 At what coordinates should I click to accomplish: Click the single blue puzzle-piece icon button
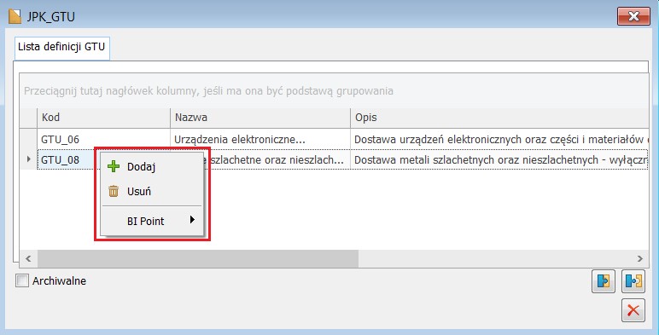pyautogui.click(x=604, y=280)
